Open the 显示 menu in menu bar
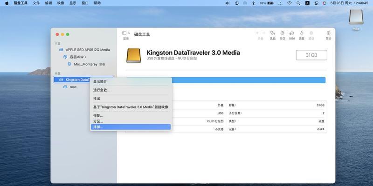The image size is (373, 186). [73, 3]
